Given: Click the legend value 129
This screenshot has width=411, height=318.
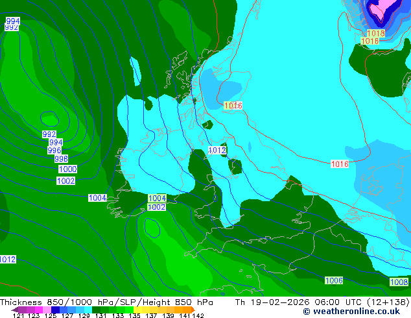Looking at the screenshot, I should [x=84, y=315].
